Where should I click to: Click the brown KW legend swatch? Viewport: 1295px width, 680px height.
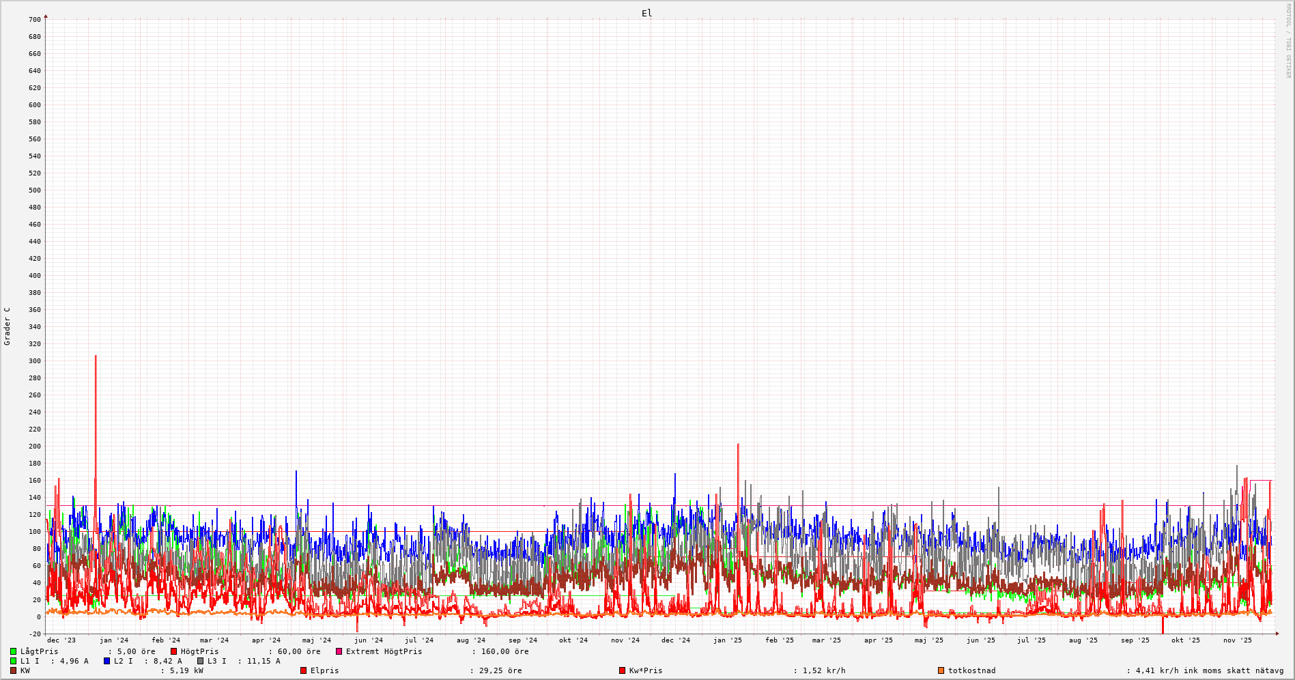click(x=13, y=670)
